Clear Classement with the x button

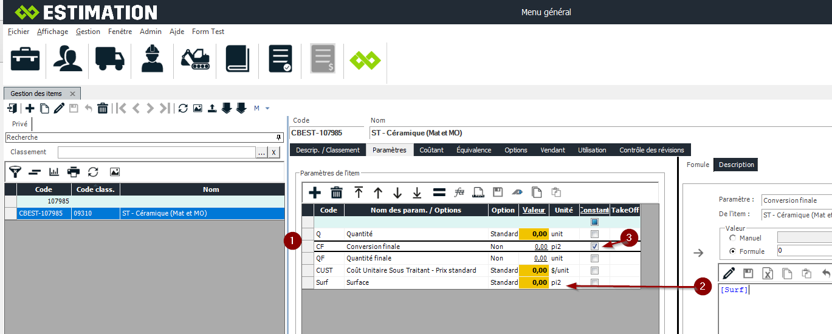click(274, 152)
